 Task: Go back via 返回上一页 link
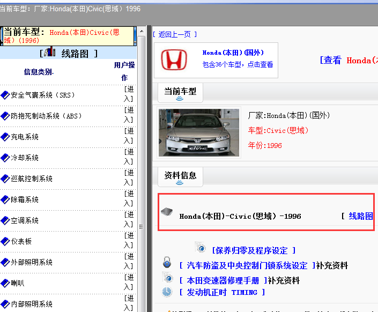pos(175,34)
